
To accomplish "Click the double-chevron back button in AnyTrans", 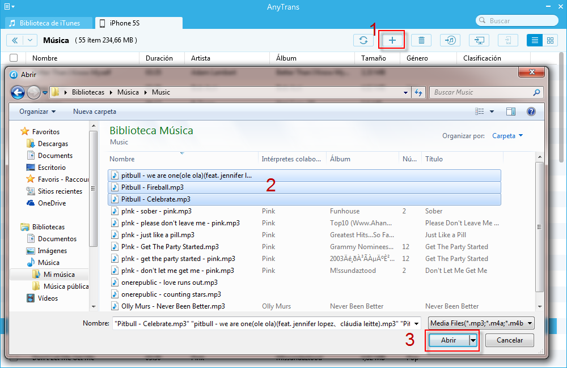I will coord(15,40).
